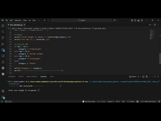Click the bmi_calculator.py breadcrumb item

pyautogui.click(x=83, y=28)
